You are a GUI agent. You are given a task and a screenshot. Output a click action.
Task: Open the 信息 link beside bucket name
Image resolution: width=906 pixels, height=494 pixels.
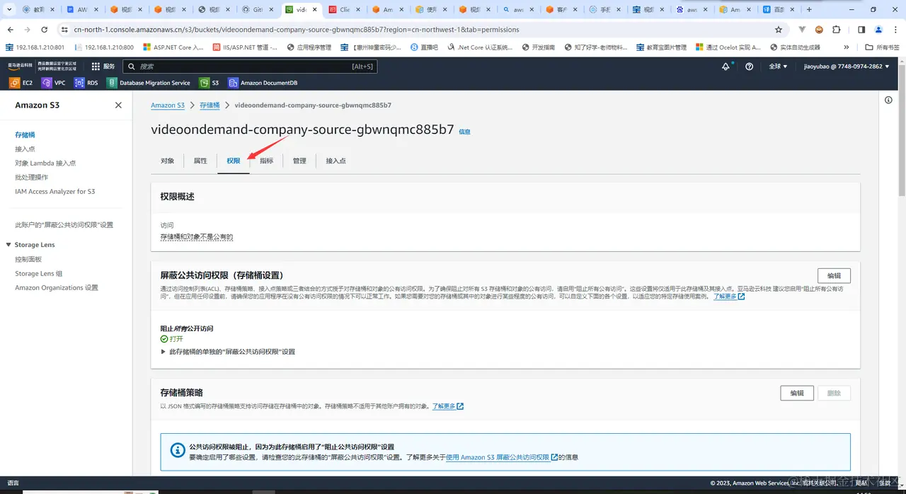(464, 132)
